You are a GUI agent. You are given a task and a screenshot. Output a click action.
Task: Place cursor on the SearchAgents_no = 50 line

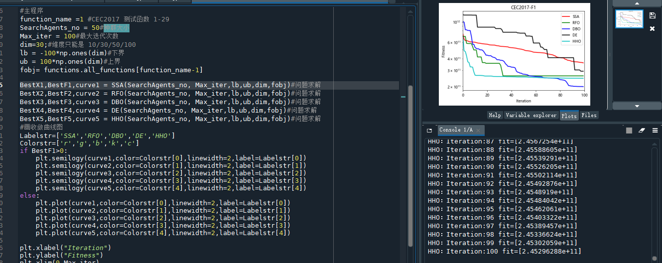(60, 28)
